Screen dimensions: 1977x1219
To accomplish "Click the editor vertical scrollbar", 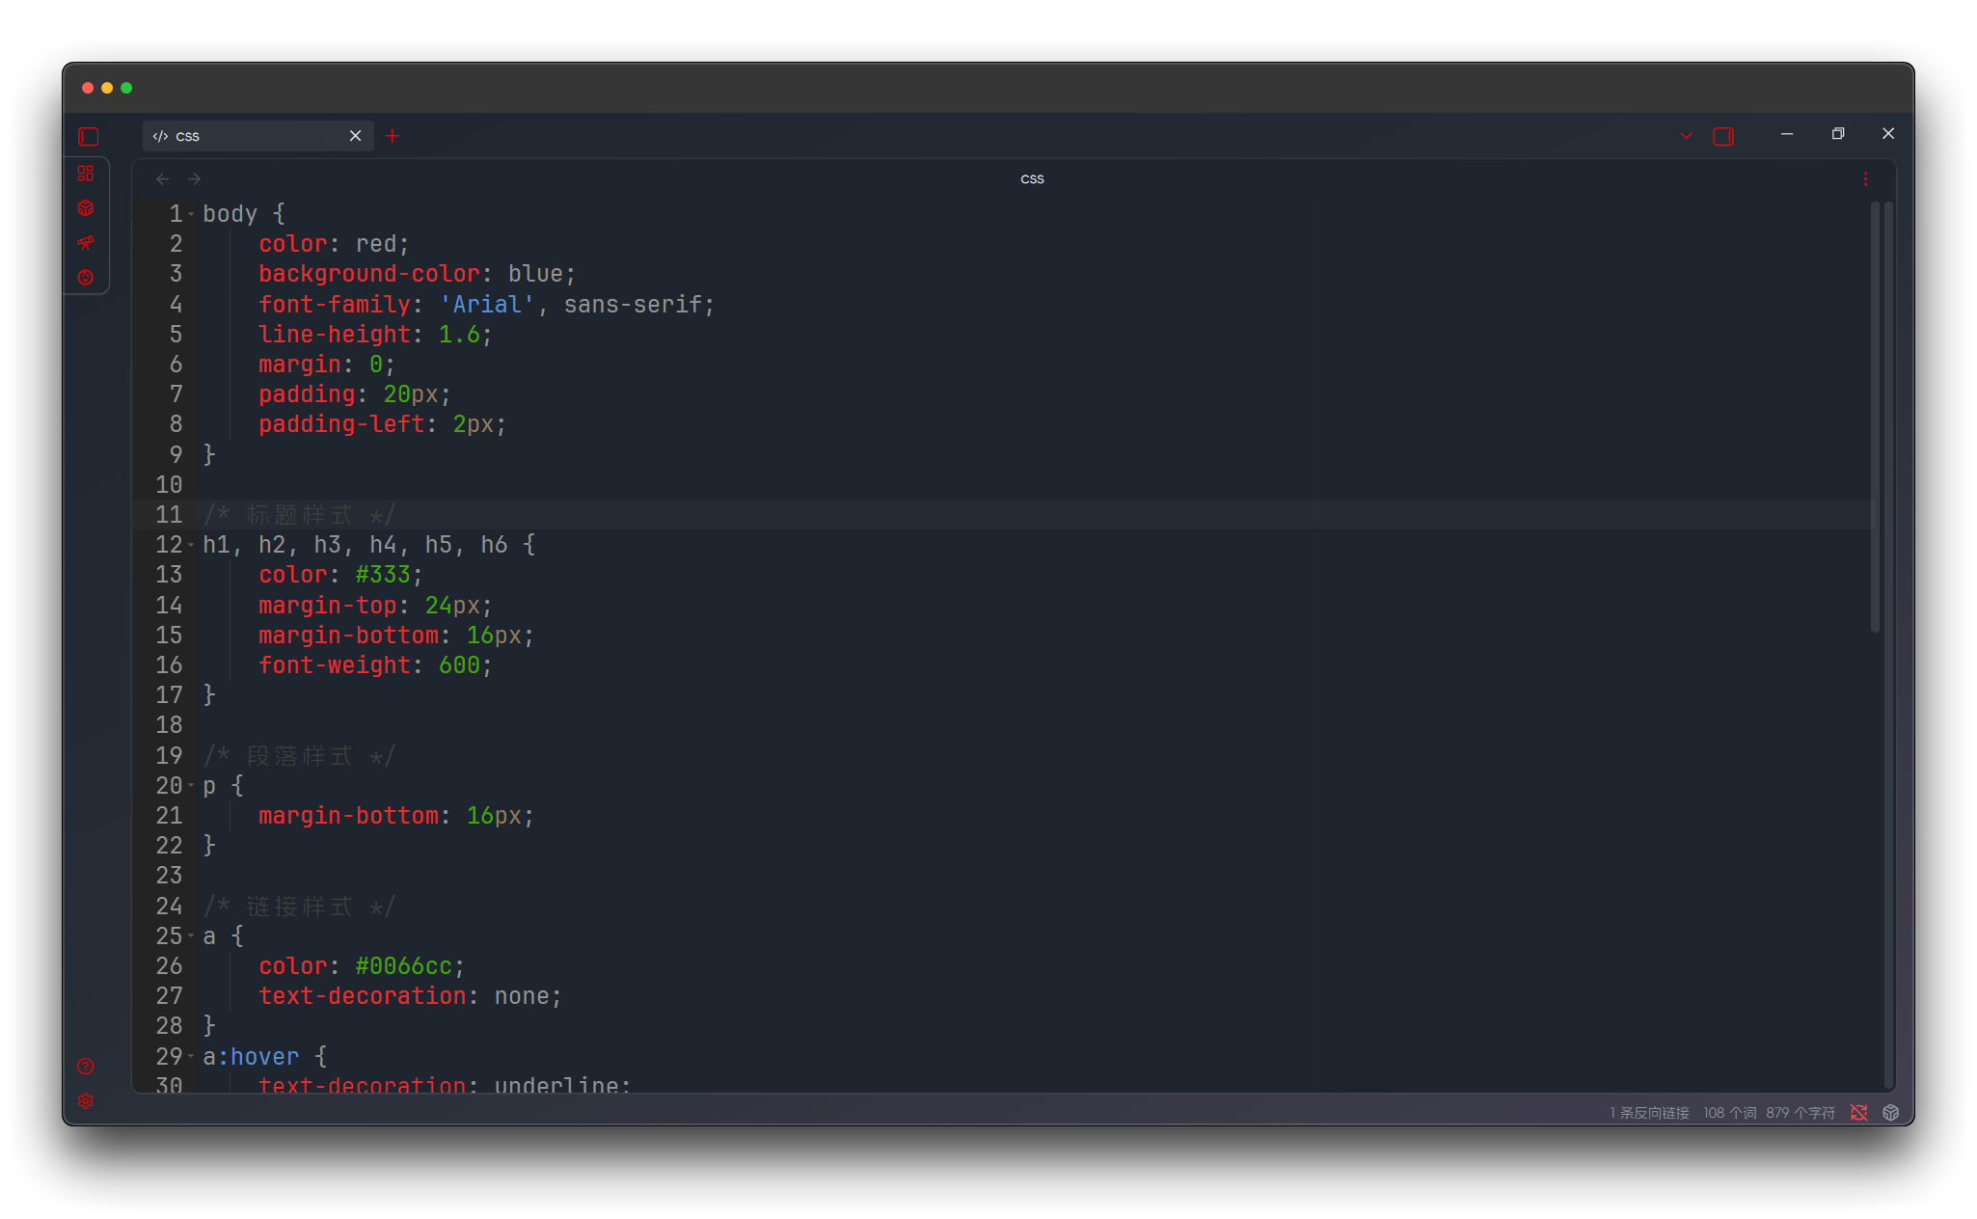I will click(1875, 415).
